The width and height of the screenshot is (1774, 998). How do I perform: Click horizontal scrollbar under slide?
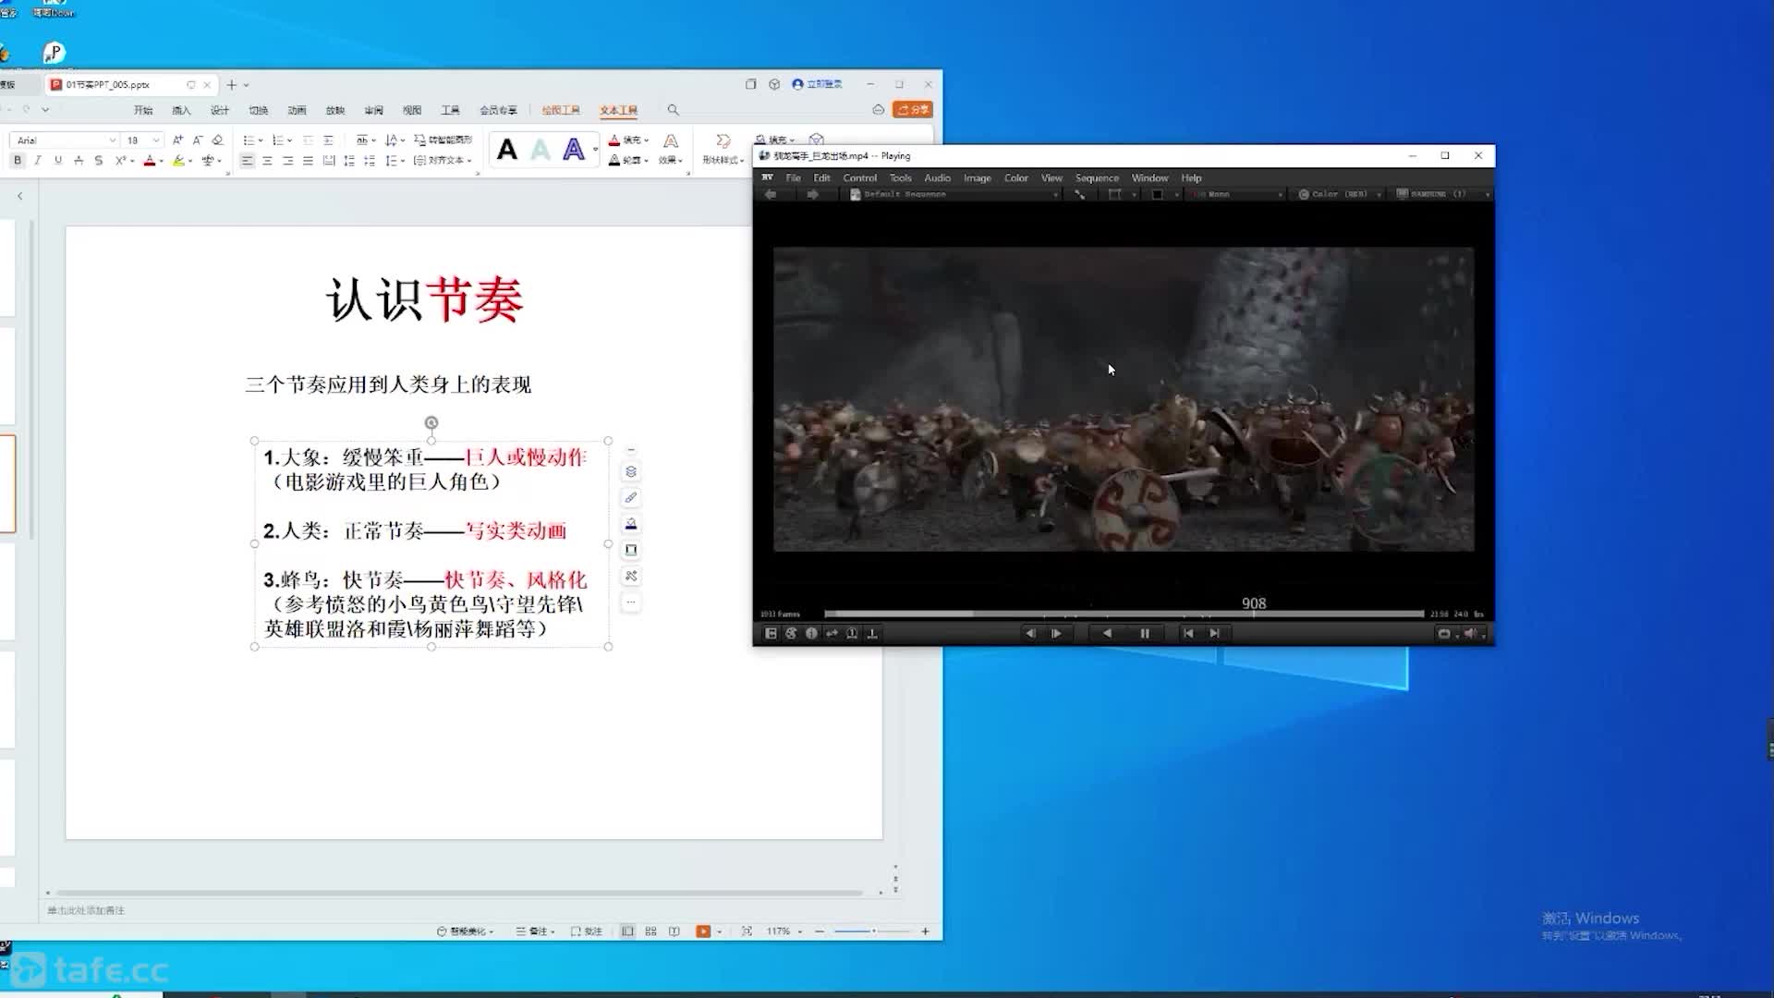[459, 893]
